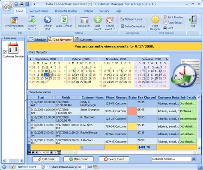Viewport: 203px width, 170px height.
Task: Click the status bar shield icon
Action: coord(43,167)
